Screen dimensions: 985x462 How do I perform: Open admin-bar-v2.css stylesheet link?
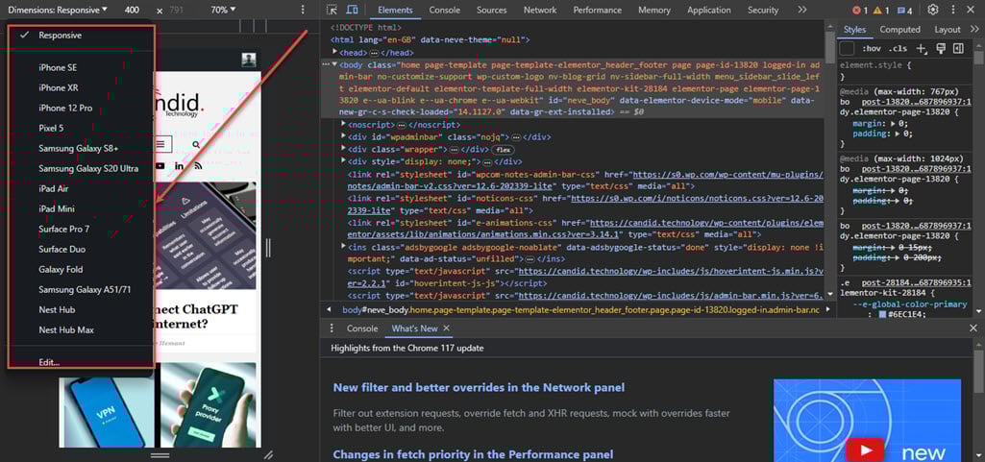(x=585, y=181)
